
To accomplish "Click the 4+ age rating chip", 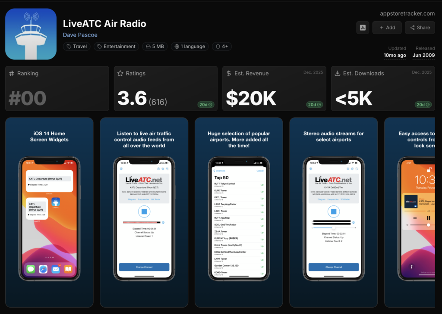I will point(221,47).
